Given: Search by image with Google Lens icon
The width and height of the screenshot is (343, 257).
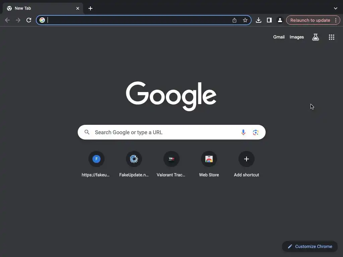Looking at the screenshot, I should click(x=256, y=132).
